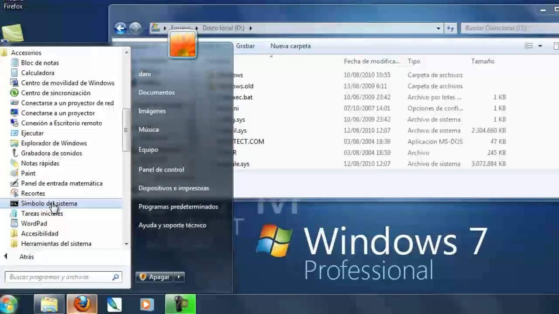This screenshot has width=559, height=314.
Task: Click Disco local (D:) in the address bar
Action: point(223,28)
